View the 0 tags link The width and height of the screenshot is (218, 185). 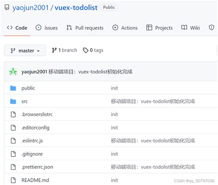point(93,50)
